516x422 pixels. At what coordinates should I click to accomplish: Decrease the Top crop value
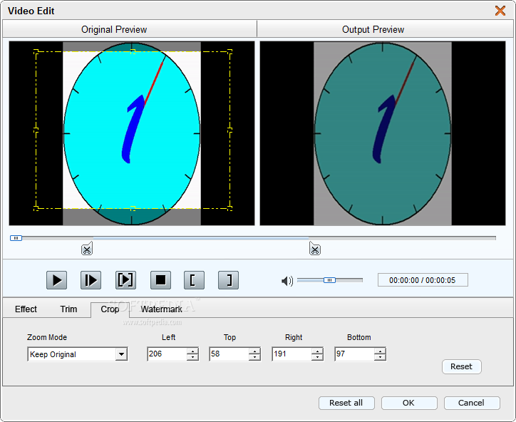pos(254,357)
